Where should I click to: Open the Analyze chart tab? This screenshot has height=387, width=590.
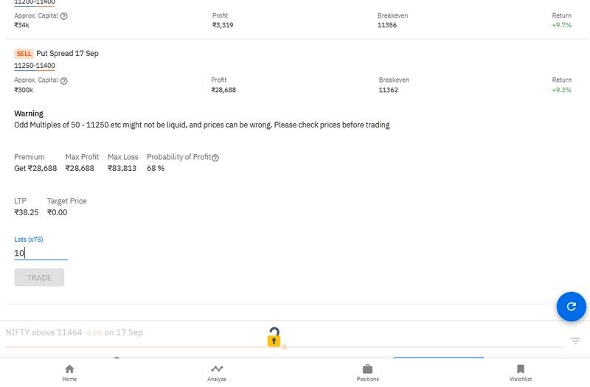click(217, 373)
